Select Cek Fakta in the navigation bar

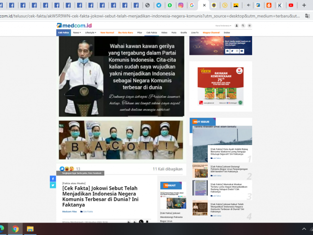click(152, 32)
